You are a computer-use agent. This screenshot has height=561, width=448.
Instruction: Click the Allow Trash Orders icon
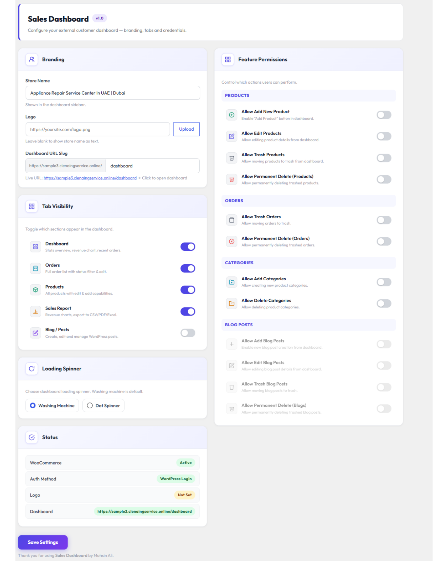pos(232,220)
